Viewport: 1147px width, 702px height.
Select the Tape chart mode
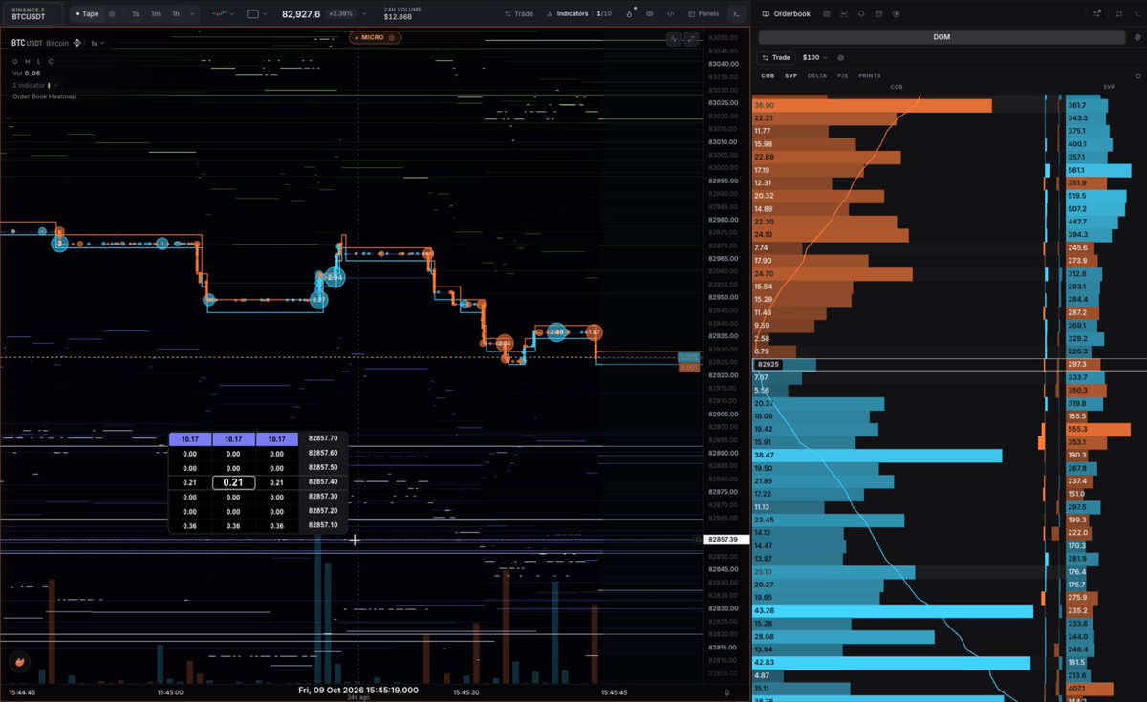point(86,14)
